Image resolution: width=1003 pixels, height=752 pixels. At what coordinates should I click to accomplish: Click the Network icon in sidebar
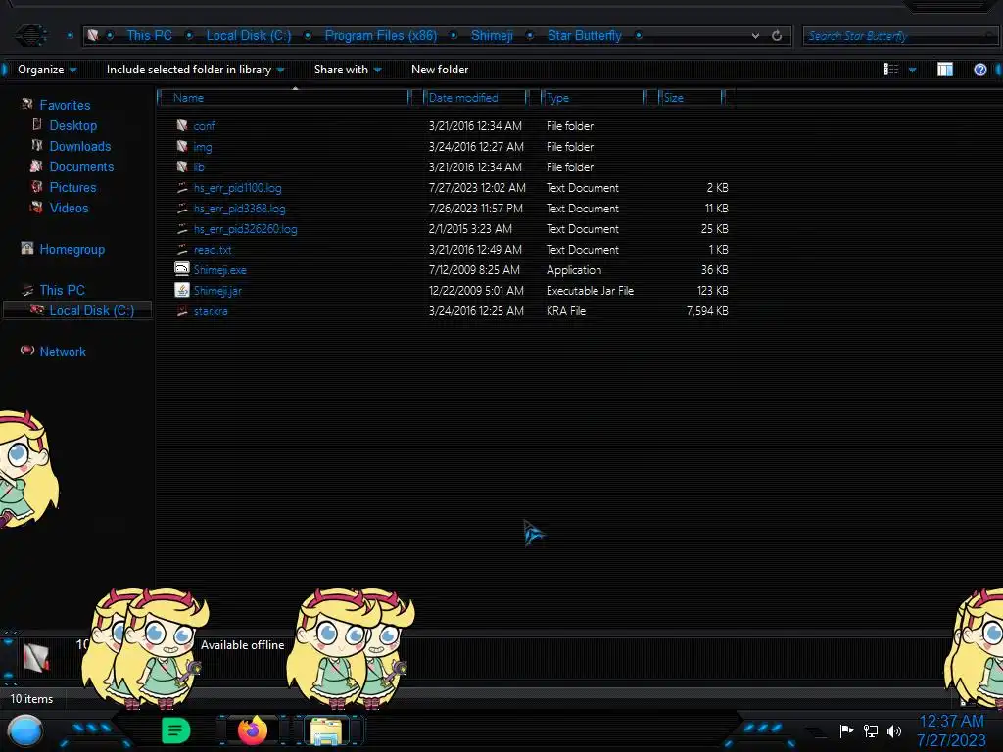click(26, 351)
